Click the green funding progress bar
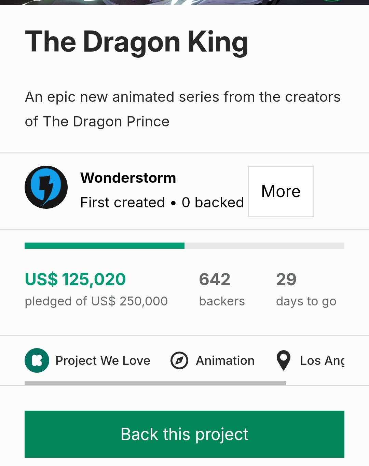The height and width of the screenshot is (466, 369). pyautogui.click(x=105, y=246)
